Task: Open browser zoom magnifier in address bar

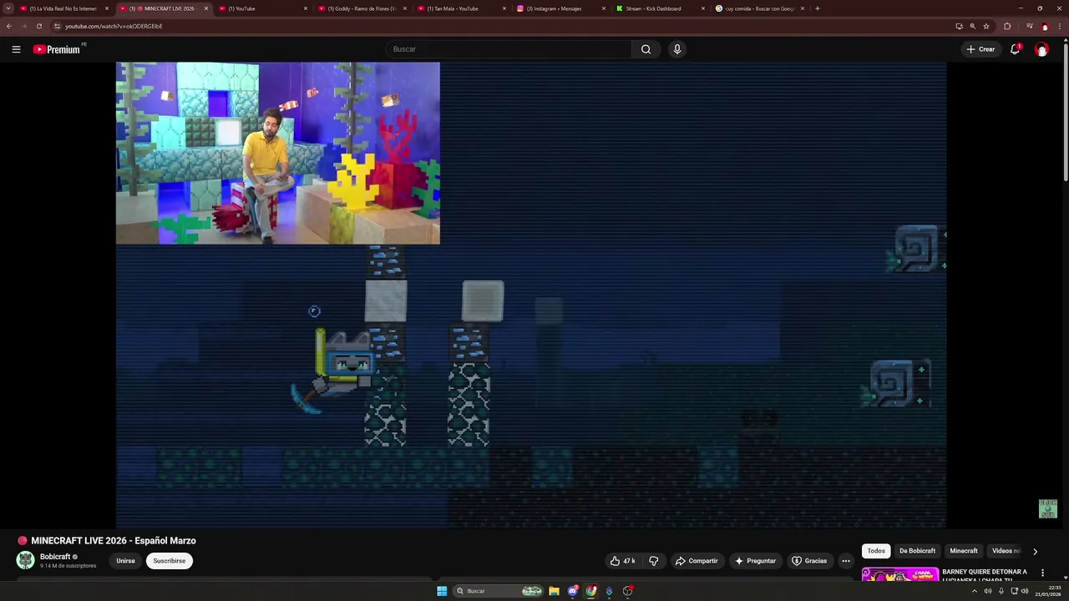Action: 972,26
